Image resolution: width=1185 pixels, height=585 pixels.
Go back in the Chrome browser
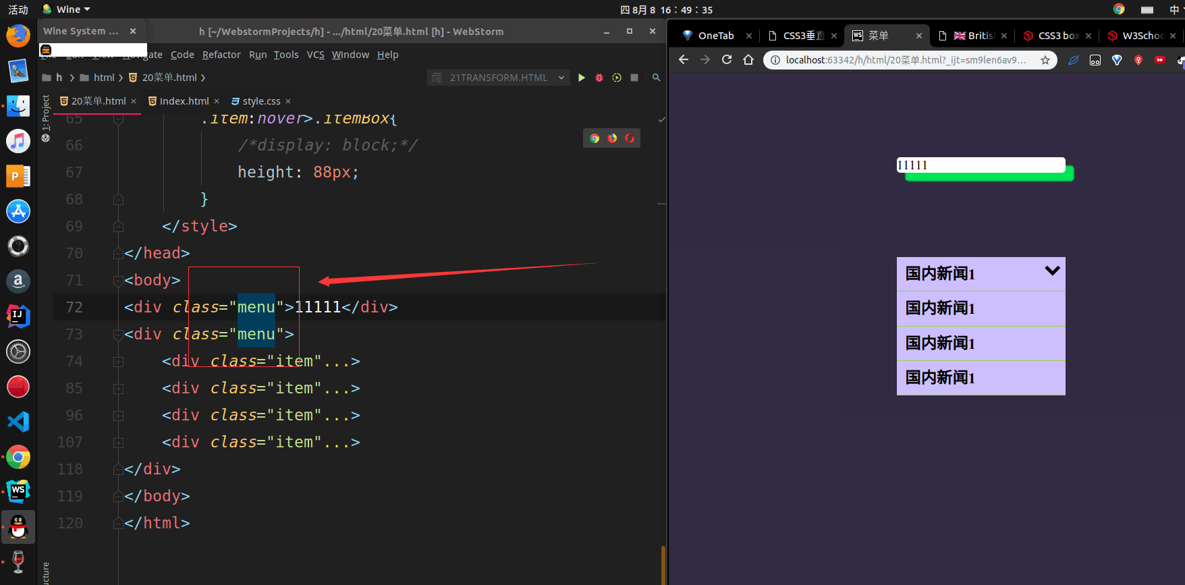point(684,60)
